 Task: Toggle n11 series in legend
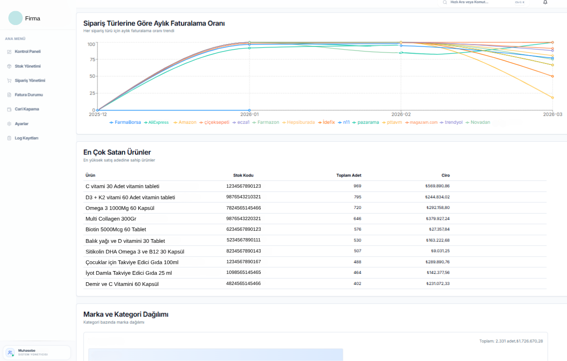343,122
